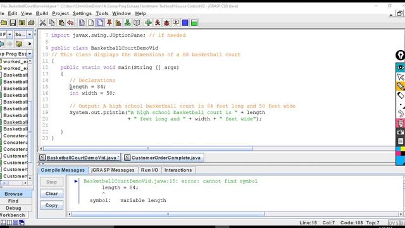Screen dimensions: 405x228
Task: Expand the 'F' filter dropdown arrow
Action: (x=9, y=34)
